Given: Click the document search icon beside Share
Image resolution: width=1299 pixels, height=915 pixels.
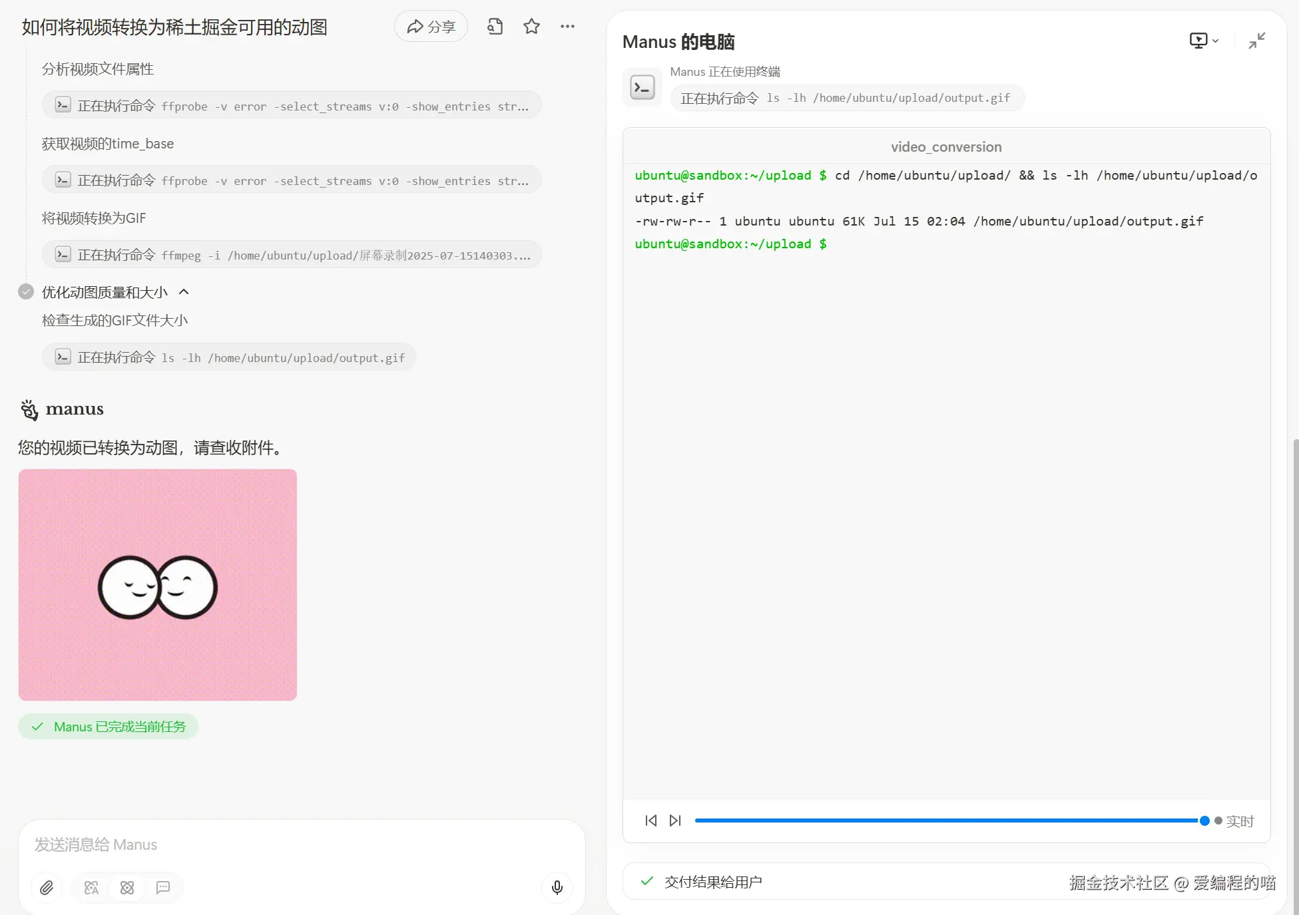Looking at the screenshot, I should (495, 27).
